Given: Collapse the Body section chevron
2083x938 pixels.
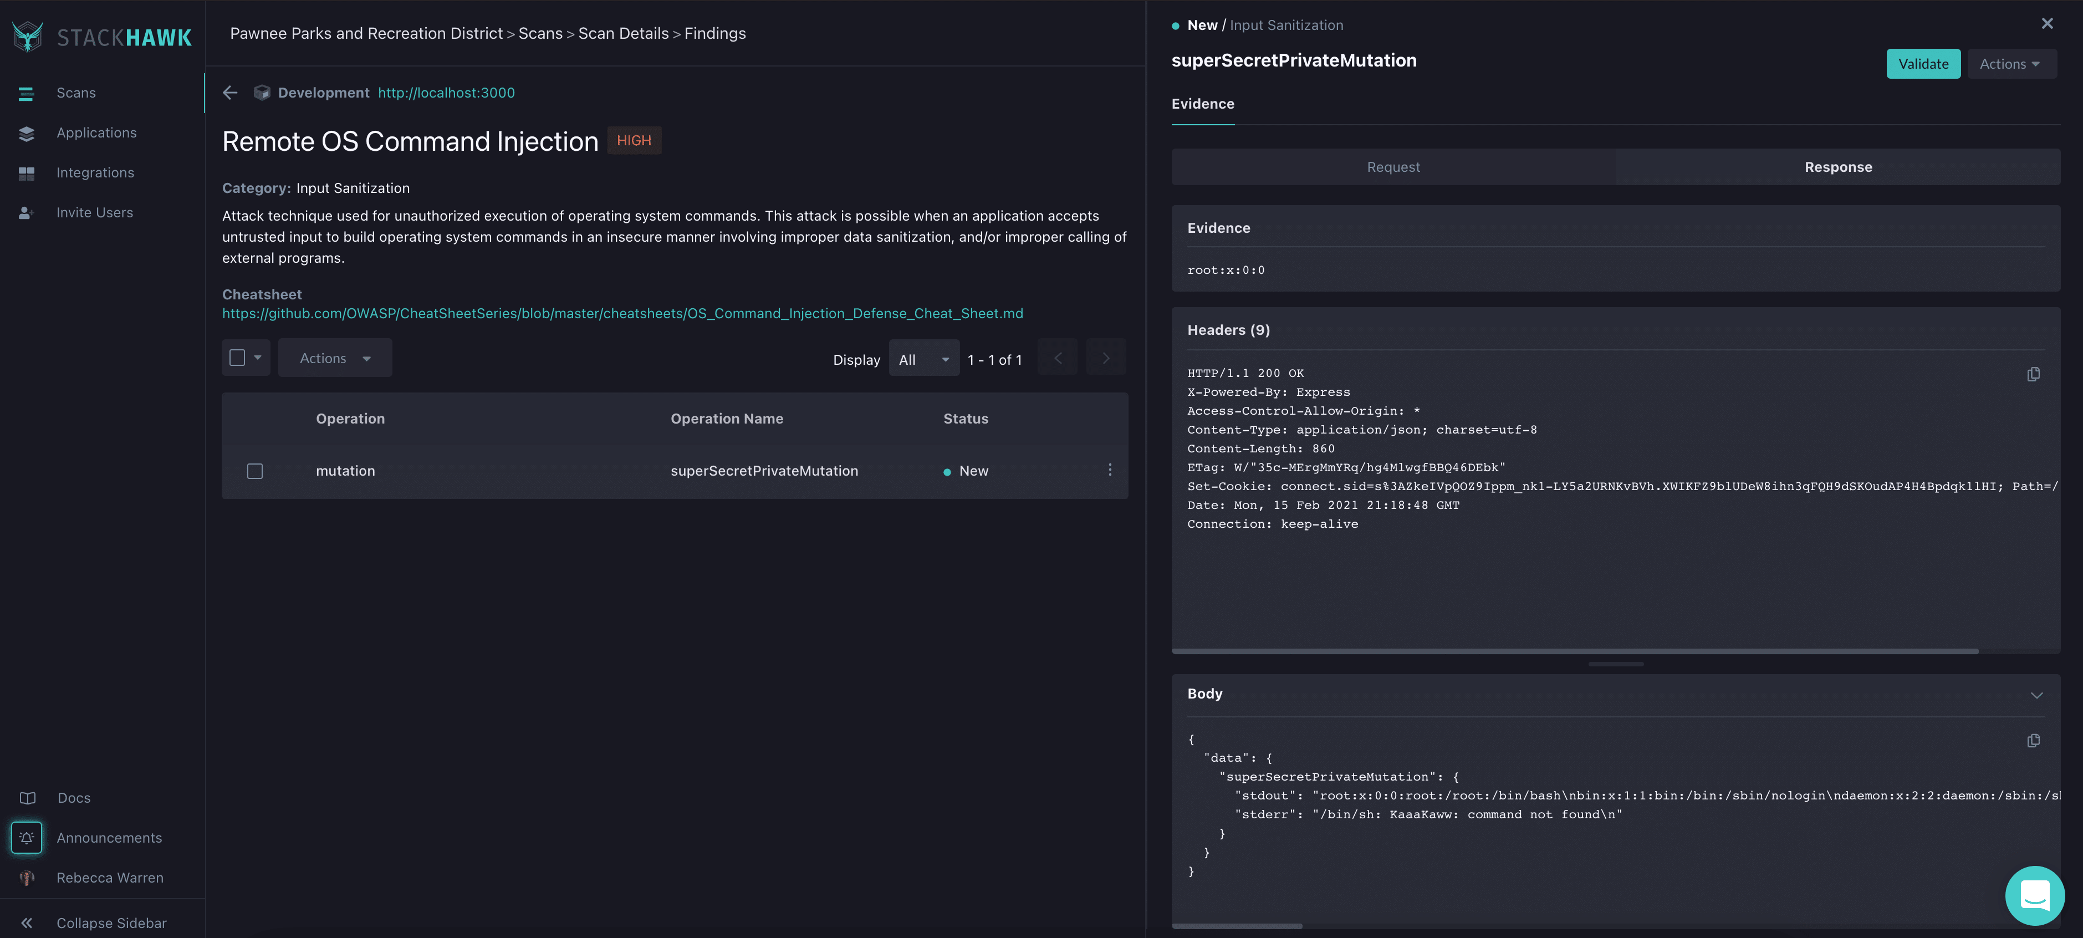Looking at the screenshot, I should click(2037, 695).
